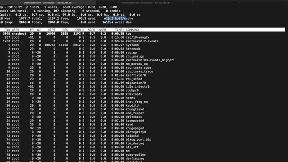Select the idle_inject/0 process
Viewport: 288px width, 162px height.
[x=138, y=87]
